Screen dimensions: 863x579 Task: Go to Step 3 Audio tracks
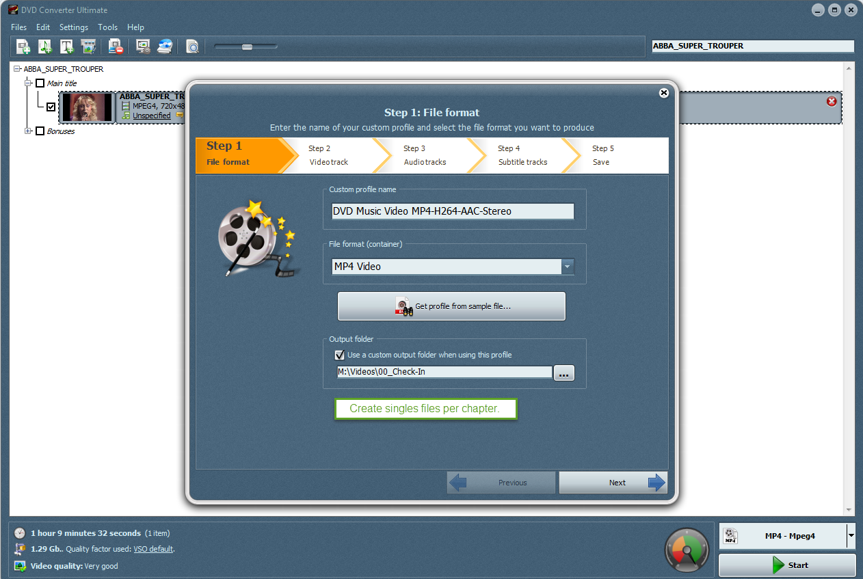pos(431,155)
